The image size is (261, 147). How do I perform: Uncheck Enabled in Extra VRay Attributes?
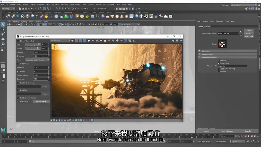[x=219, y=60]
